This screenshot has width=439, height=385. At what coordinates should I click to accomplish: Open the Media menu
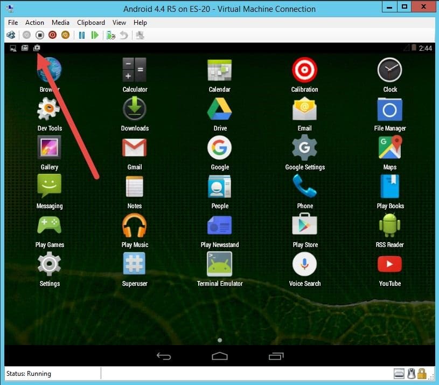(x=60, y=23)
